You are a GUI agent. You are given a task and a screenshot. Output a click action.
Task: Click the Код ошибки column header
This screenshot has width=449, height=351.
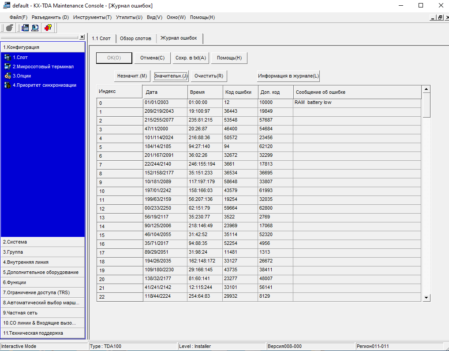click(x=240, y=92)
